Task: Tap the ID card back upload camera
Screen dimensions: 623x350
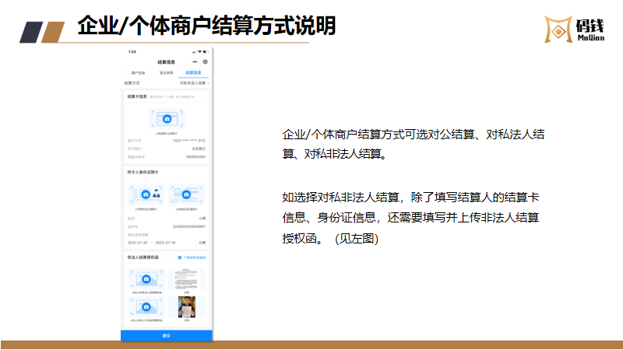Action: 188,194
